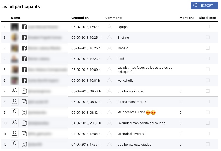This screenshot has height=151, width=221.
Task: Click the user avatar placeholder in row 9
Action: click(15, 112)
